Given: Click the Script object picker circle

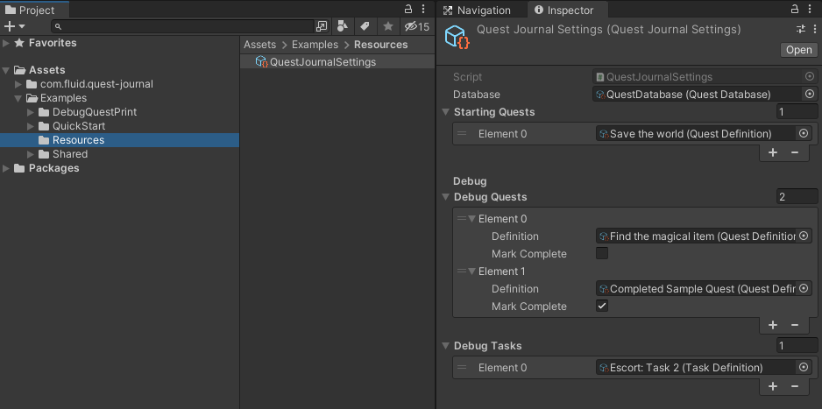Looking at the screenshot, I should coord(810,77).
